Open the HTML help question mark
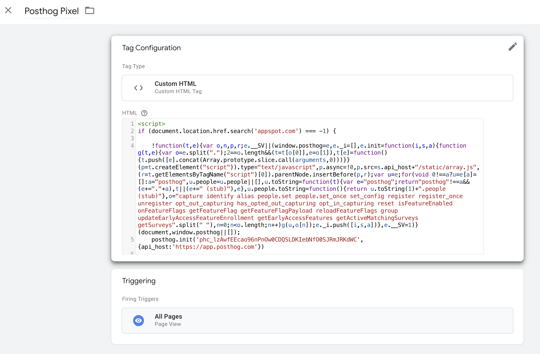Image resolution: width=540 pixels, height=354 pixels. point(144,113)
